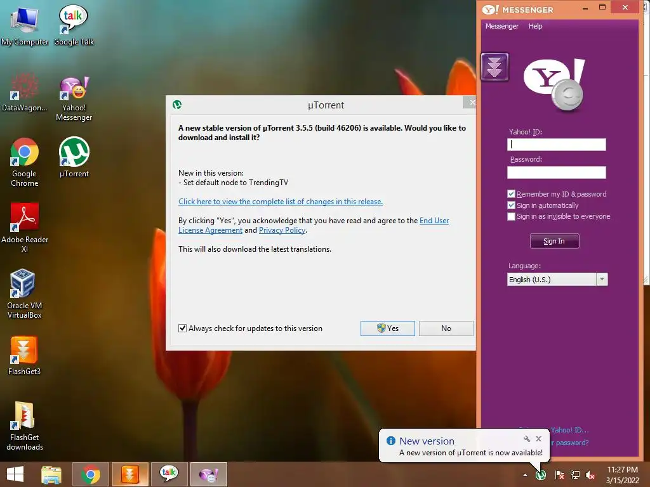Switch to Yahoo Messenger in the taskbar
Screen dimensions: 650x487
208,474
